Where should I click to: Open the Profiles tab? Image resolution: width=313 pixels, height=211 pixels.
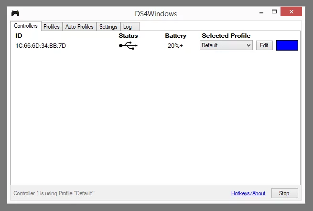point(52,27)
